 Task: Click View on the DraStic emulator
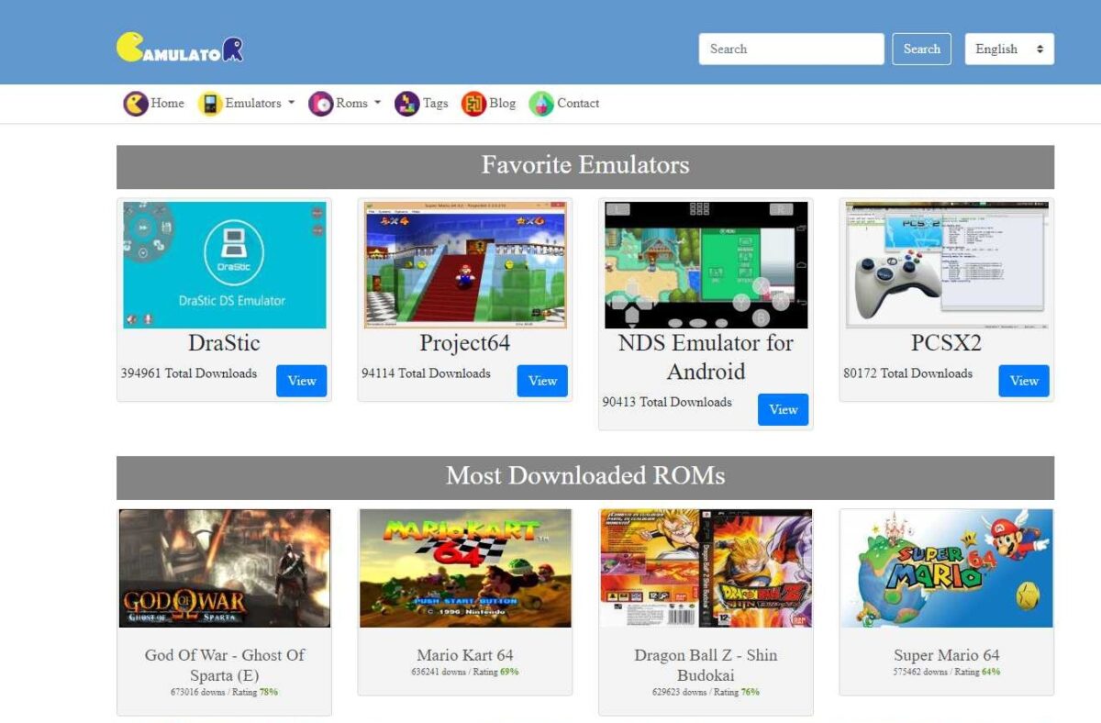pyautogui.click(x=301, y=381)
